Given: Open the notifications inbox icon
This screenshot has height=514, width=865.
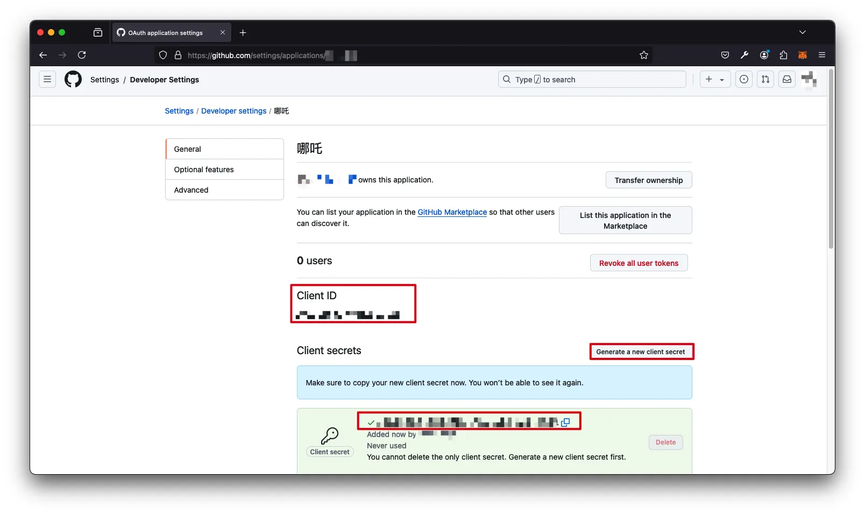Looking at the screenshot, I should [786, 80].
